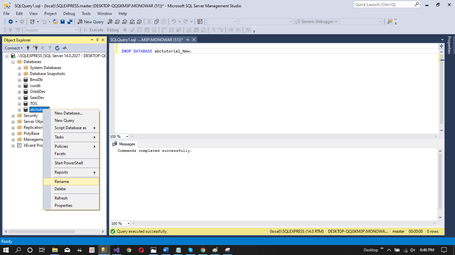Screen dimensions: 455x255
Task: Collapse the Databases folder node
Action: 13,62
